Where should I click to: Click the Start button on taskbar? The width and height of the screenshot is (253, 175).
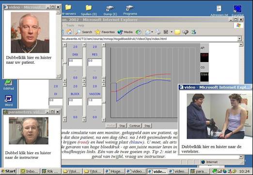[9, 171]
